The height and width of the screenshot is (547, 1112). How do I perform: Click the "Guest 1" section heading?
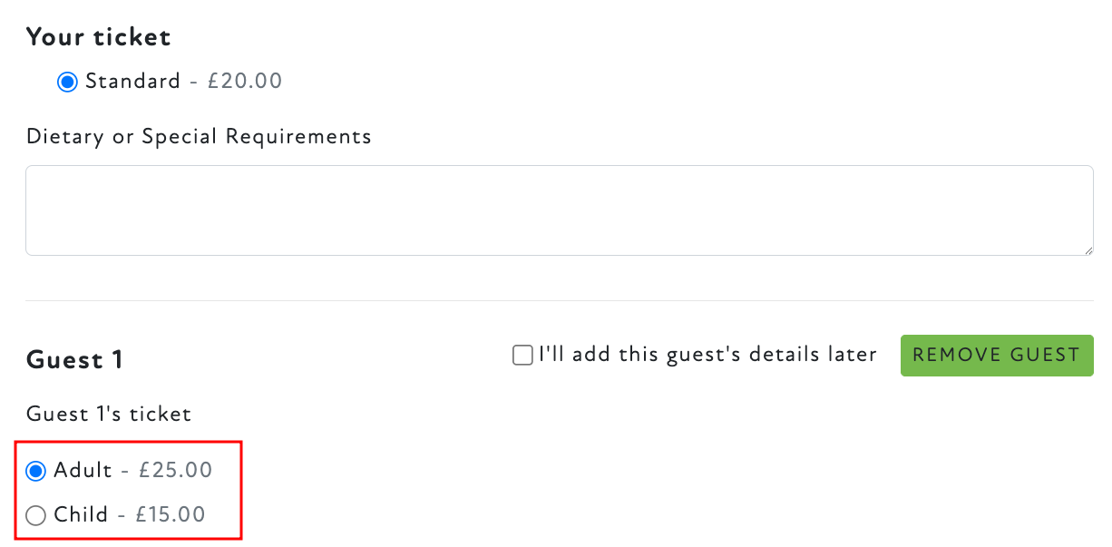[x=74, y=360]
